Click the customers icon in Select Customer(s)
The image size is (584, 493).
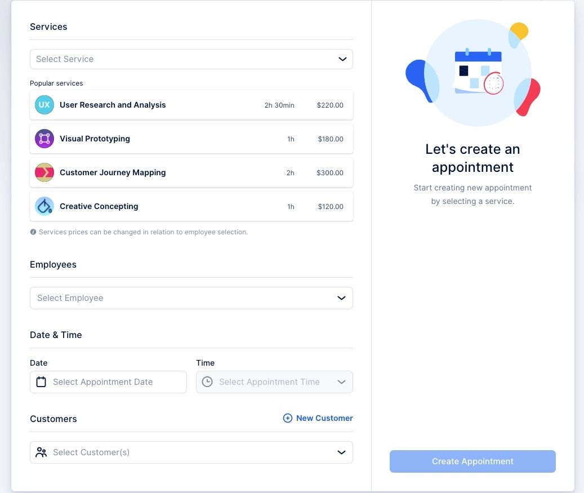click(x=41, y=452)
